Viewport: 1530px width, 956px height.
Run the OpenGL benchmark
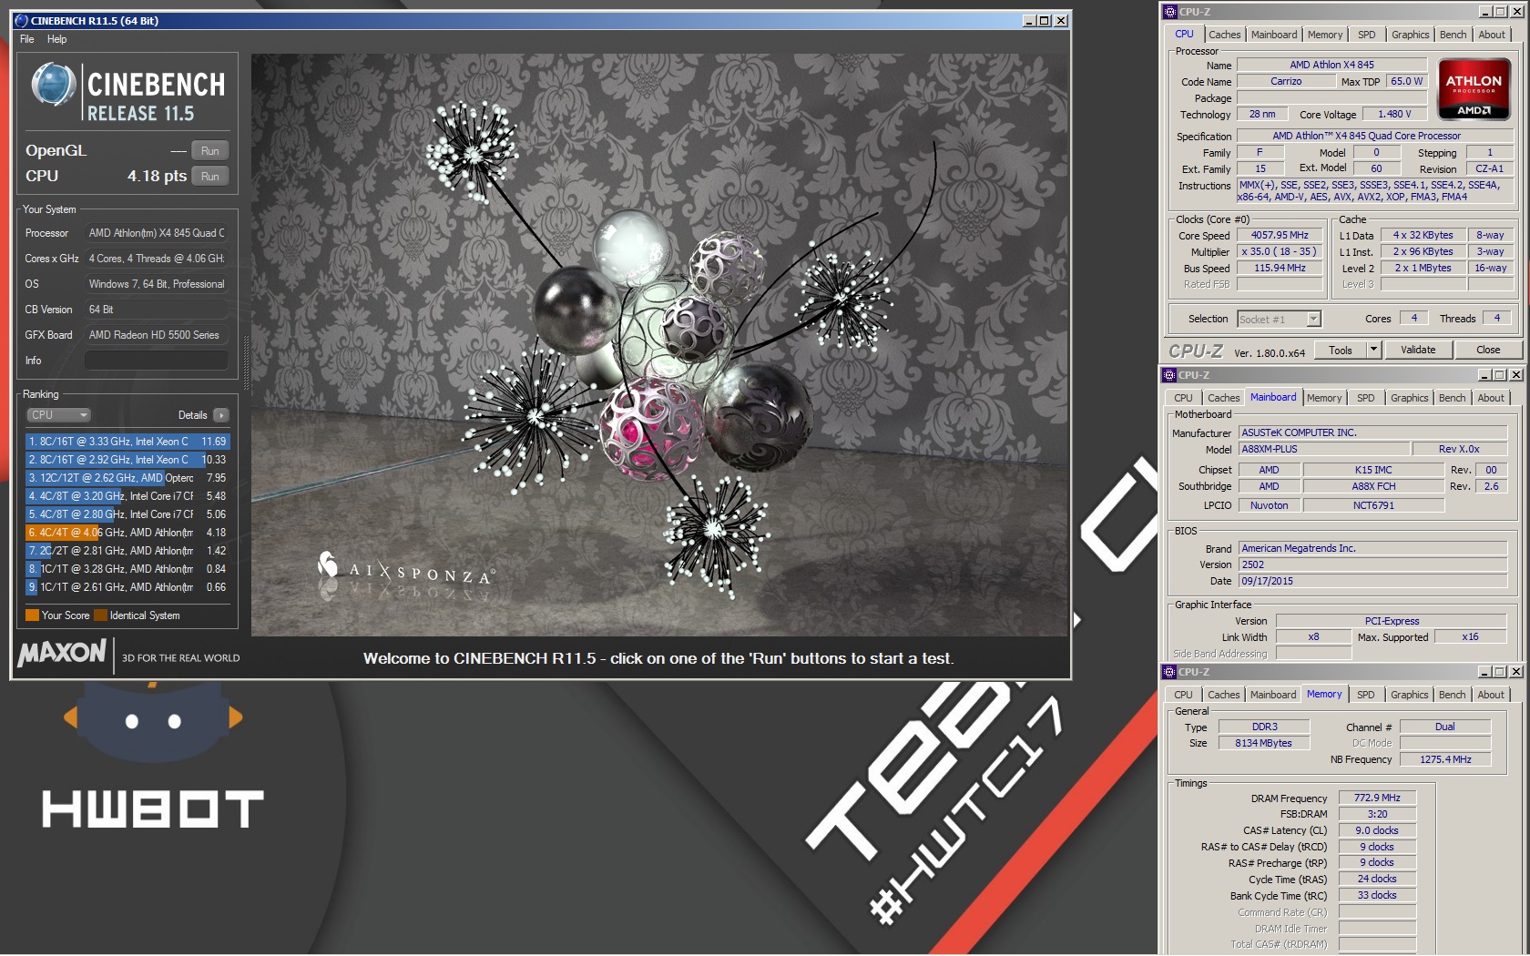click(209, 151)
